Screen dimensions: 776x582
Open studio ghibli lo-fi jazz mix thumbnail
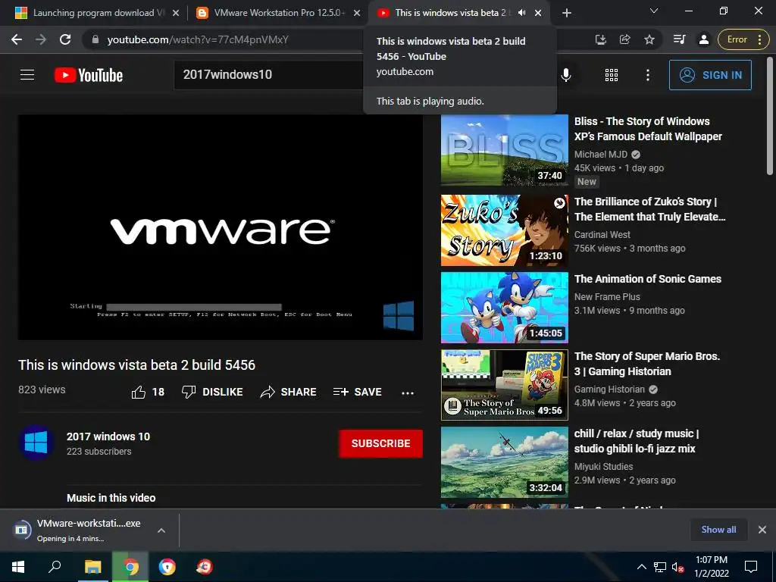point(504,462)
